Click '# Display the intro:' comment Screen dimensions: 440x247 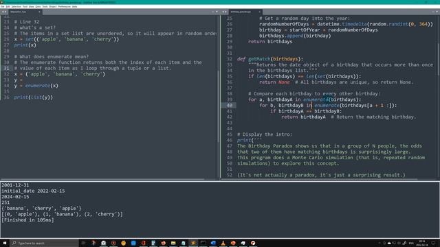(264, 134)
